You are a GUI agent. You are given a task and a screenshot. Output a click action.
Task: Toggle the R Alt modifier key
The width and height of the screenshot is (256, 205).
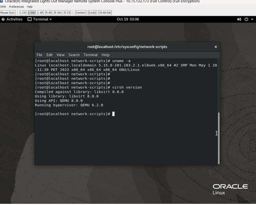coord(49,12)
